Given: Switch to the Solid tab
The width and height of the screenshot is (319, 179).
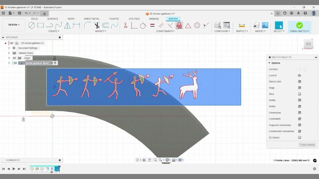Looking at the screenshot, I should (x=34, y=19).
